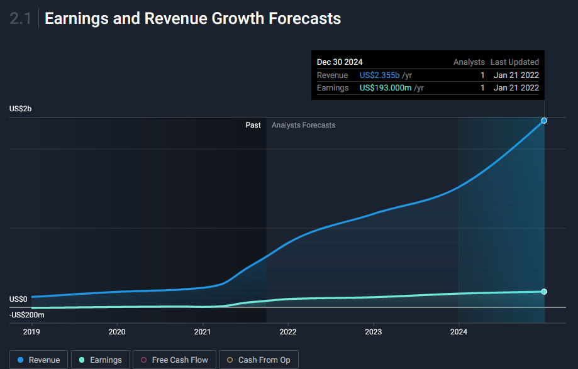This screenshot has width=578, height=369.
Task: Click the 2021 x-axis label
Action: 202,331
